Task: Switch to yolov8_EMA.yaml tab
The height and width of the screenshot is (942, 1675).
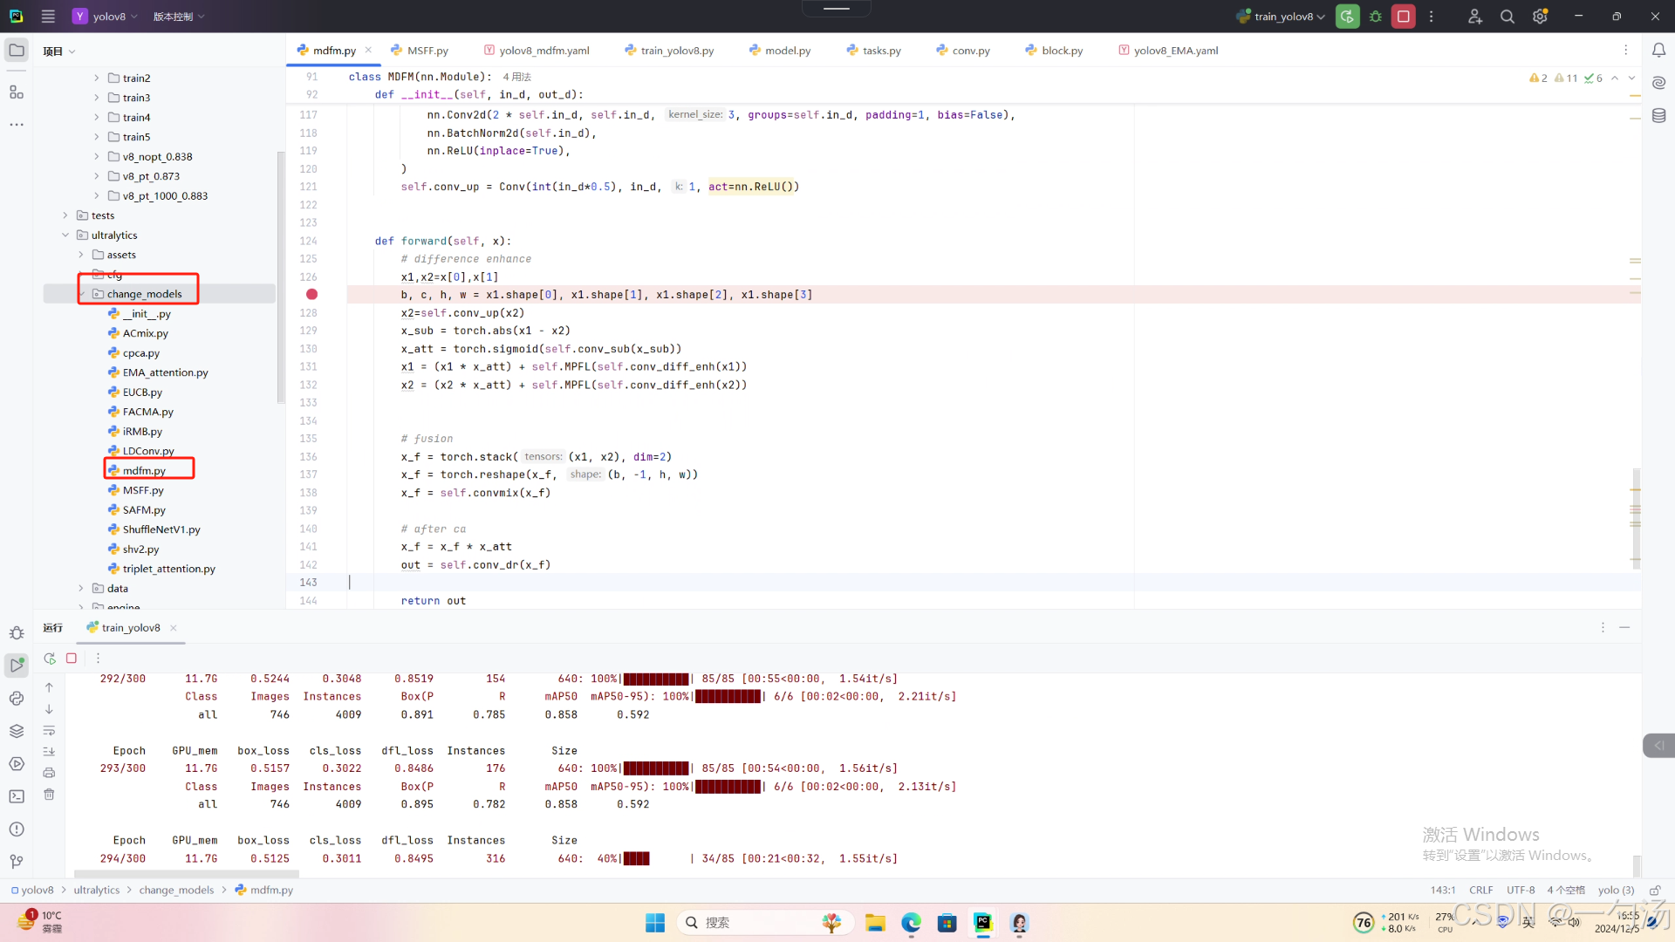Action: pyautogui.click(x=1175, y=51)
